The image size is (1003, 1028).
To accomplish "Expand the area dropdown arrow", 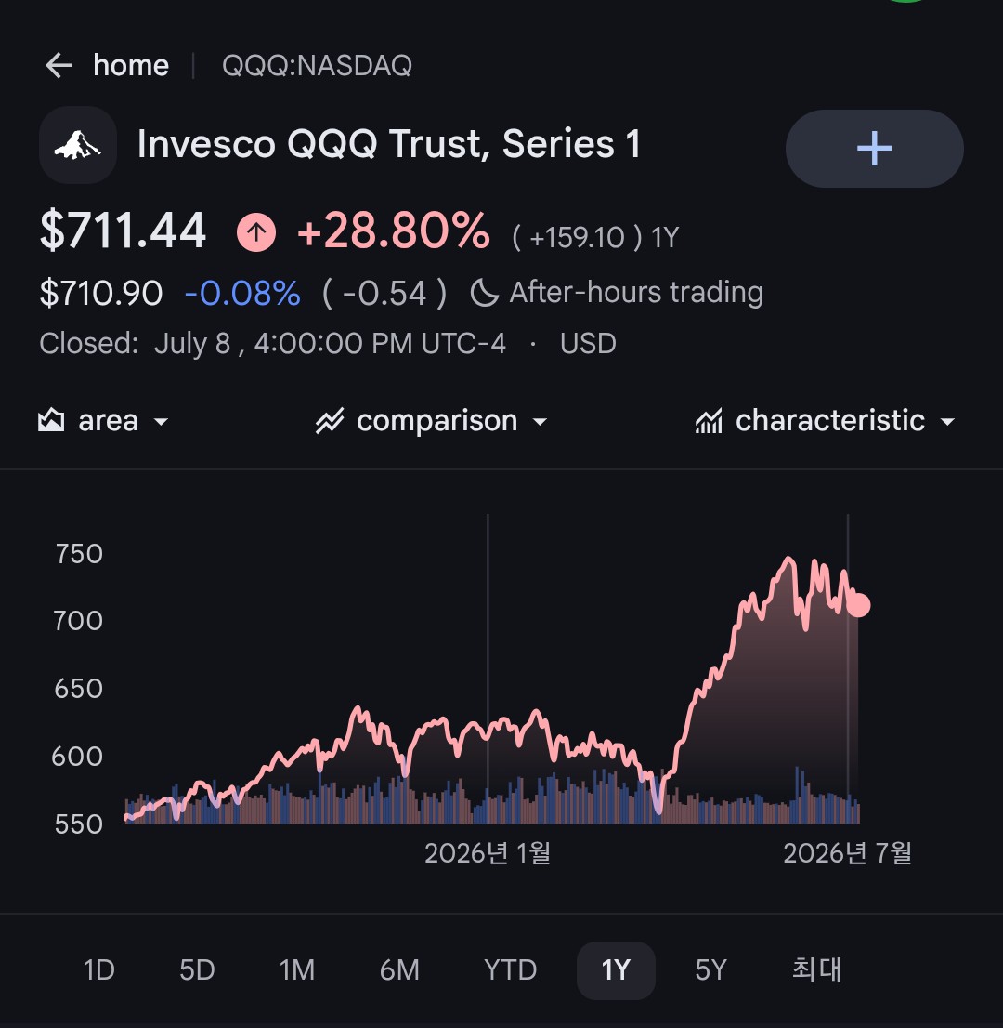I will (x=161, y=422).
